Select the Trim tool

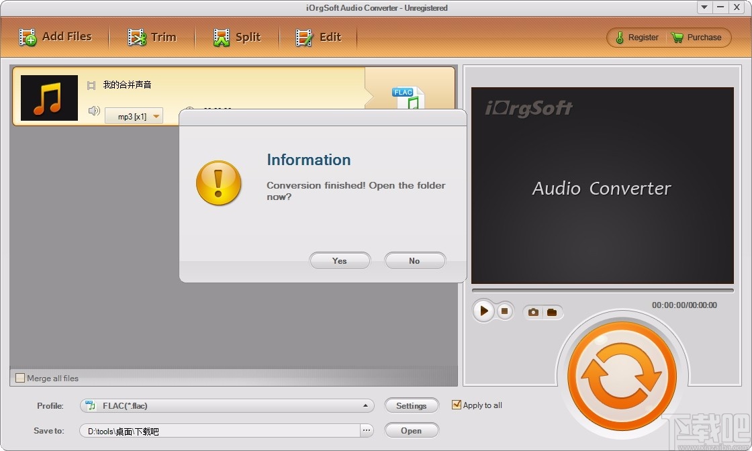[x=153, y=37]
